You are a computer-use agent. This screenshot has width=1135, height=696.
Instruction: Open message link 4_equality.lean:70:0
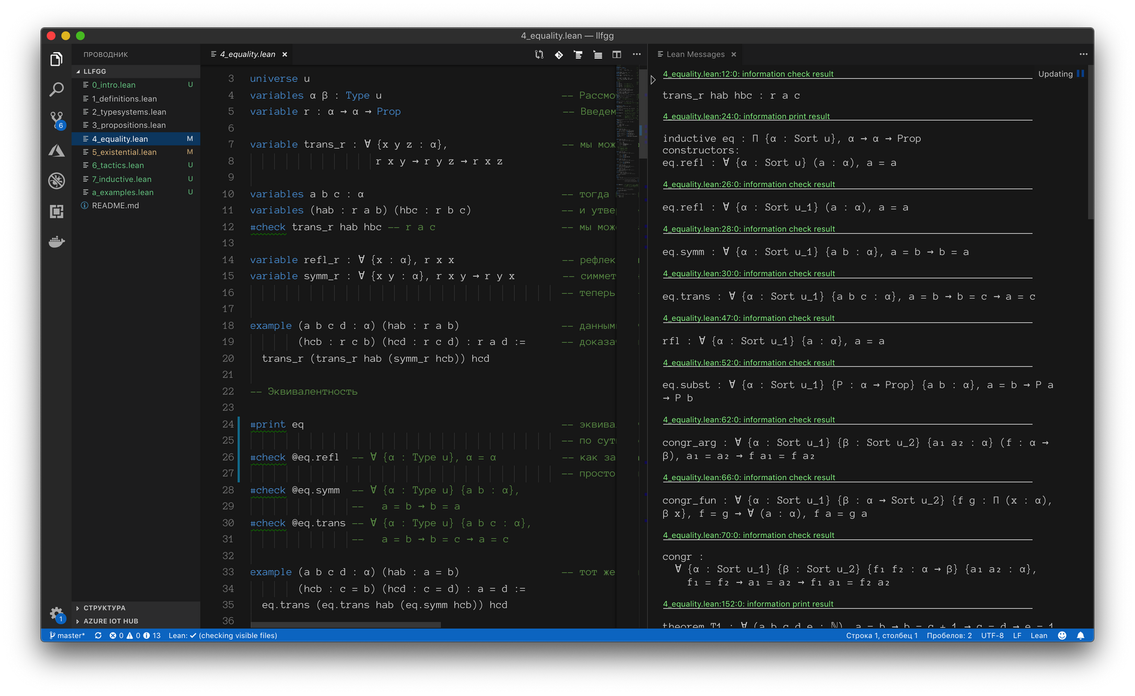point(749,535)
